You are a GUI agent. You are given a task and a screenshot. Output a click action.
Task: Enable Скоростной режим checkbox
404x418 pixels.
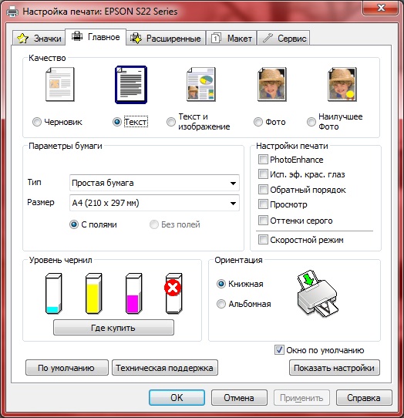click(x=263, y=240)
